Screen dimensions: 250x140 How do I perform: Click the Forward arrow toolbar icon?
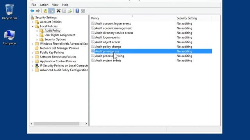pos(38,11)
